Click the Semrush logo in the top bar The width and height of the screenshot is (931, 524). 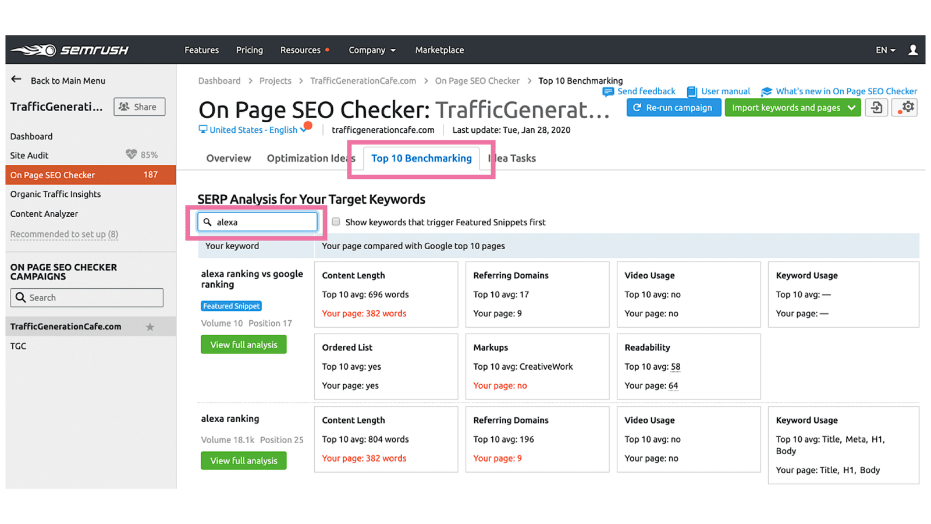coord(70,49)
